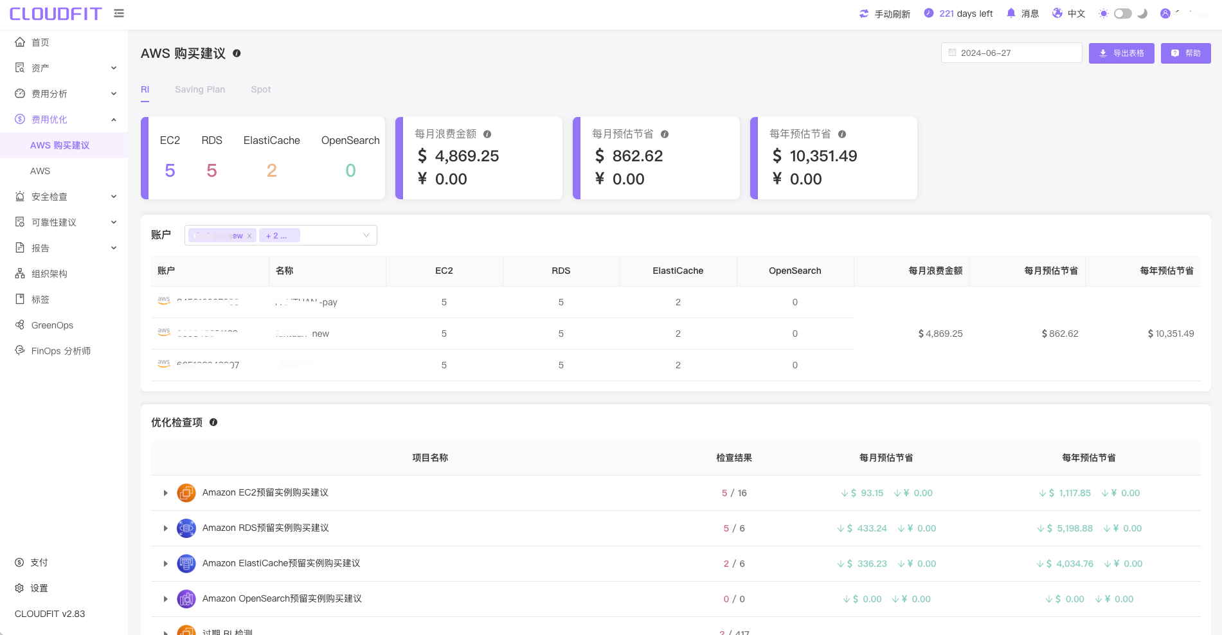Collapse the sidebar with hamburger icon
Viewport: 1222px width, 635px height.
click(119, 13)
